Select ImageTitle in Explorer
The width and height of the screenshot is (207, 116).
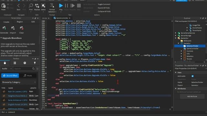pos(196,25)
